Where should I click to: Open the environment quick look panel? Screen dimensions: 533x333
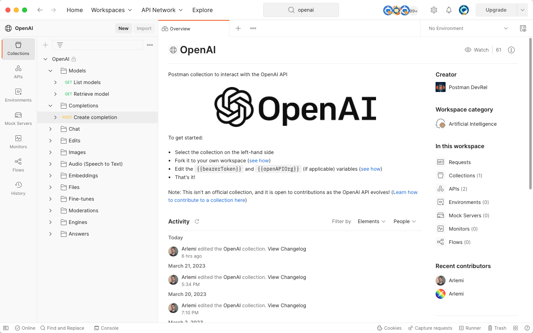tap(523, 28)
